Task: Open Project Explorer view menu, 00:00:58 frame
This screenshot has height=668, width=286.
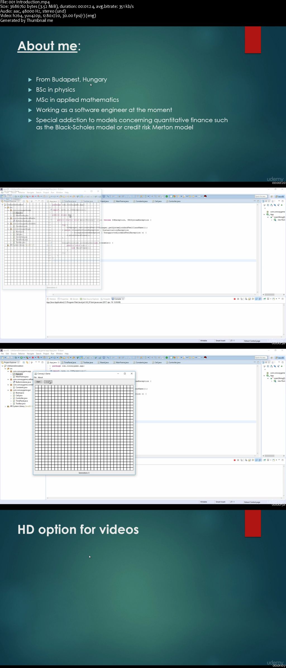Action: tap(36, 362)
